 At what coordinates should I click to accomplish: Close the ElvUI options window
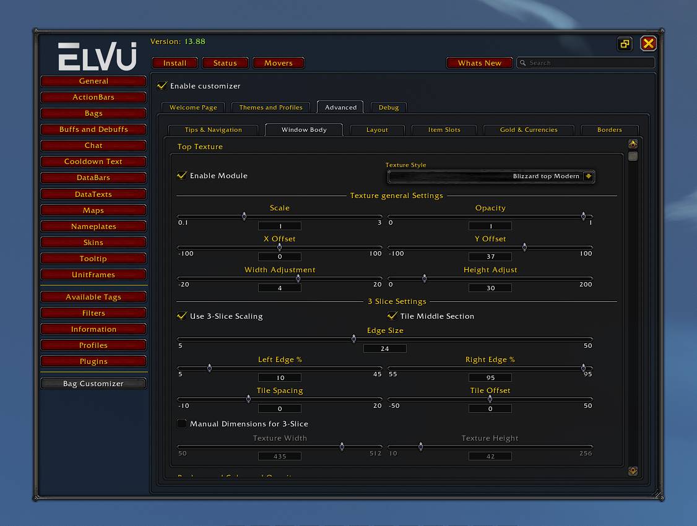[648, 43]
